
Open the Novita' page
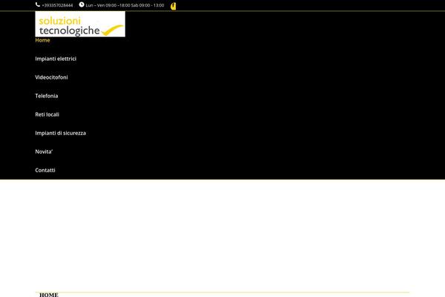44,151
